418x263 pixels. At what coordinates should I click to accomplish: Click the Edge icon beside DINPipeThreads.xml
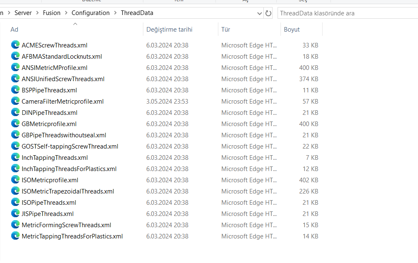point(15,112)
